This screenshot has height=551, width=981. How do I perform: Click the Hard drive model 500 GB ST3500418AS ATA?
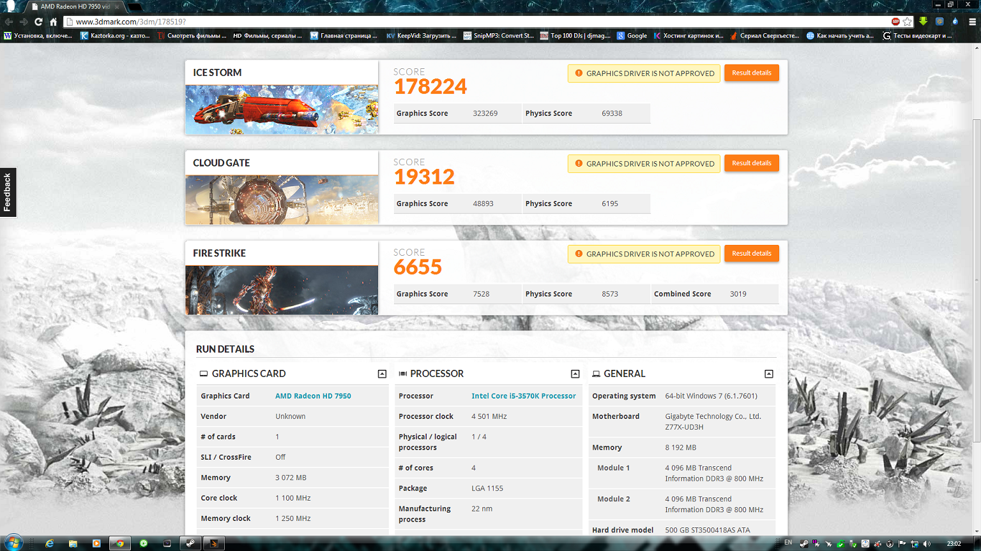tap(708, 530)
